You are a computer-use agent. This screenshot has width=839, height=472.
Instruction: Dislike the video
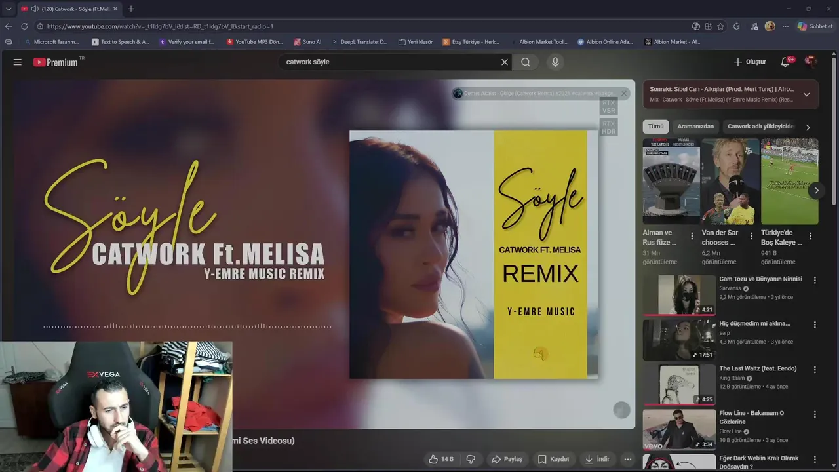(471, 459)
